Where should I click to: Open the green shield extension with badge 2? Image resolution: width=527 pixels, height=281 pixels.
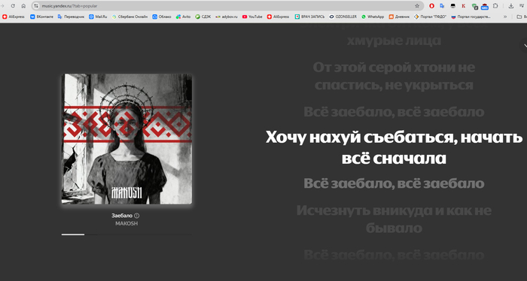click(x=474, y=6)
